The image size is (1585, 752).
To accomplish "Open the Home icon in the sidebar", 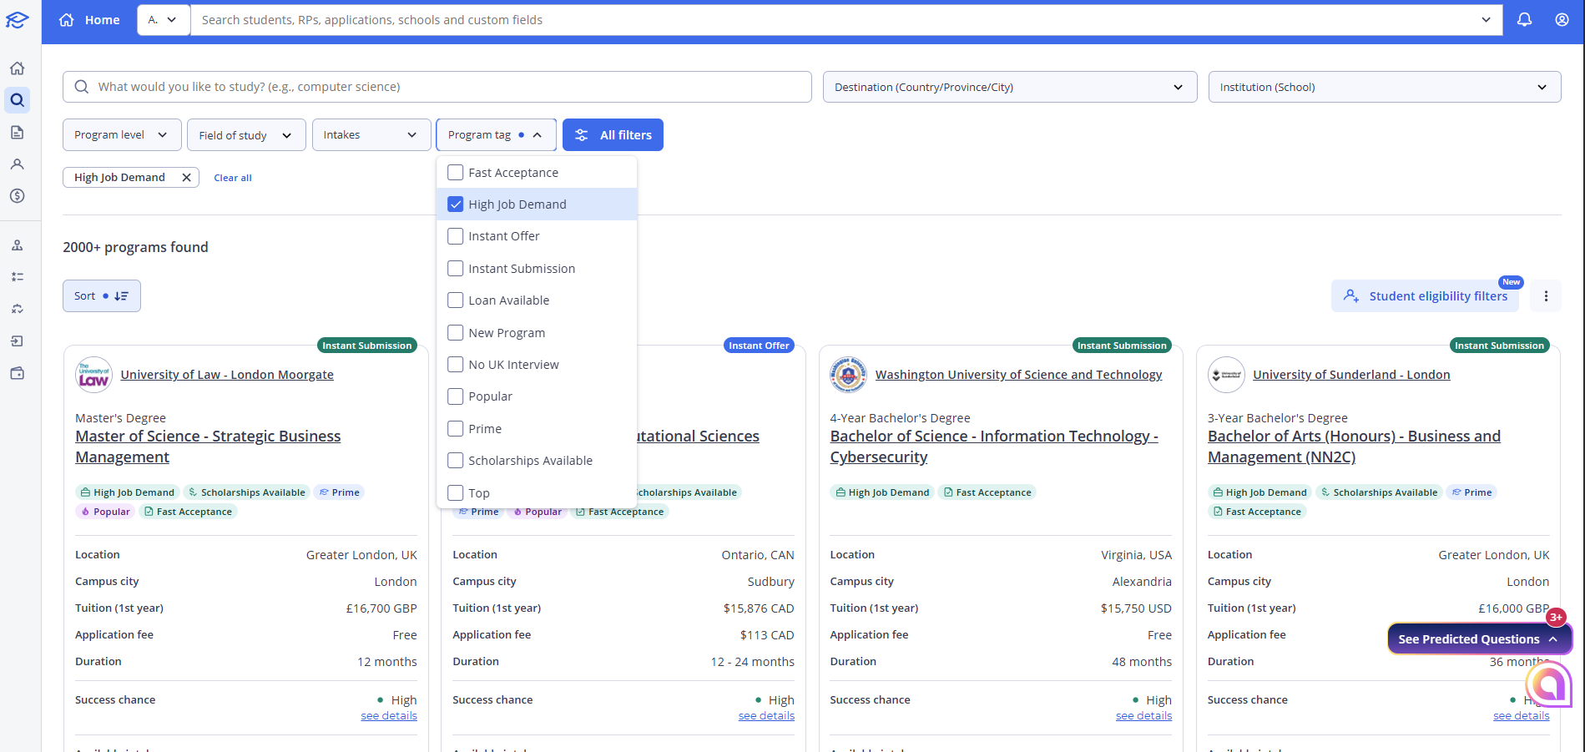I will [17, 68].
